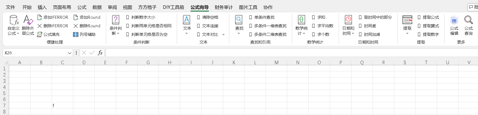Click the 删除Round button

point(87,26)
